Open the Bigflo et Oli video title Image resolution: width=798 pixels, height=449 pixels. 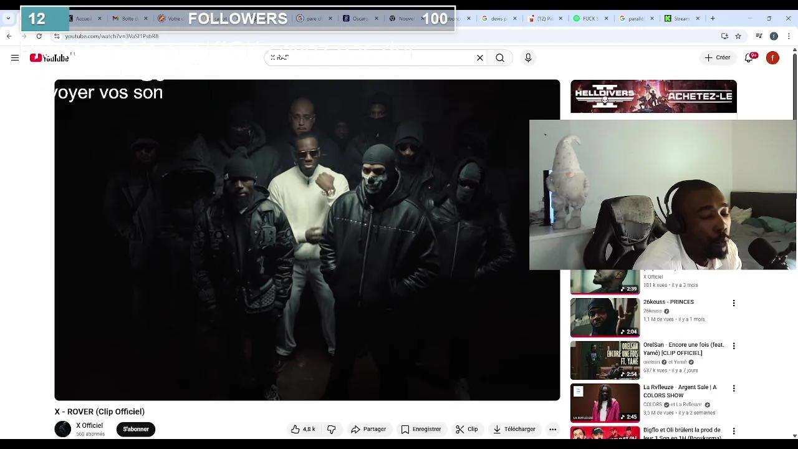pyautogui.click(x=682, y=433)
